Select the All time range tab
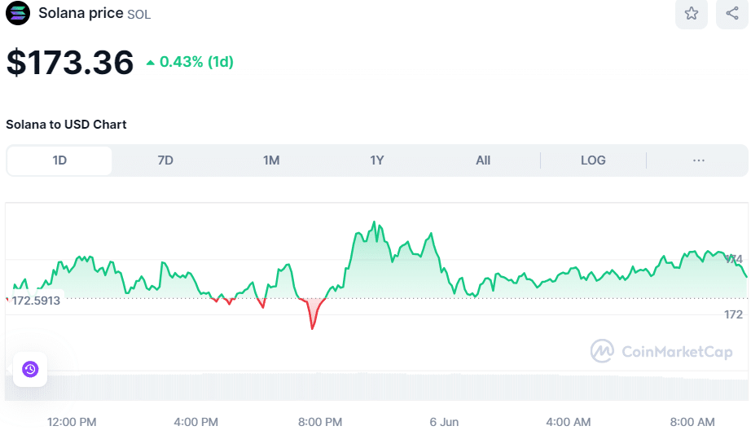This screenshot has height=448, width=751. pyautogui.click(x=483, y=160)
